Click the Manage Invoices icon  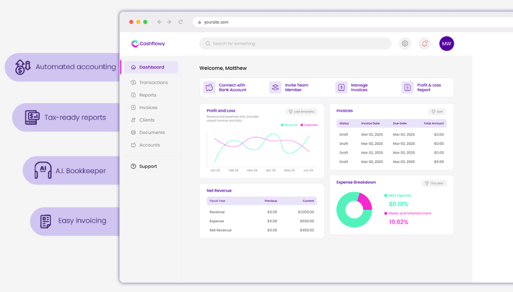click(x=341, y=87)
